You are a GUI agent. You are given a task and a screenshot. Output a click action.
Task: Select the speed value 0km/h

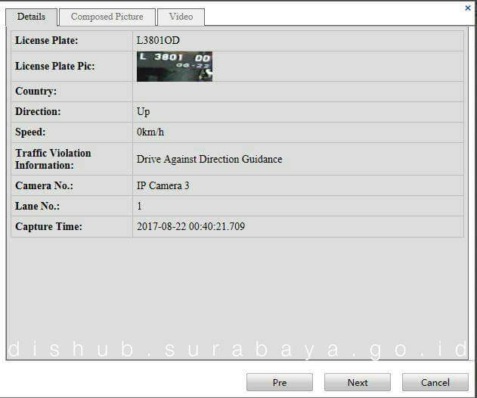pyautogui.click(x=150, y=132)
